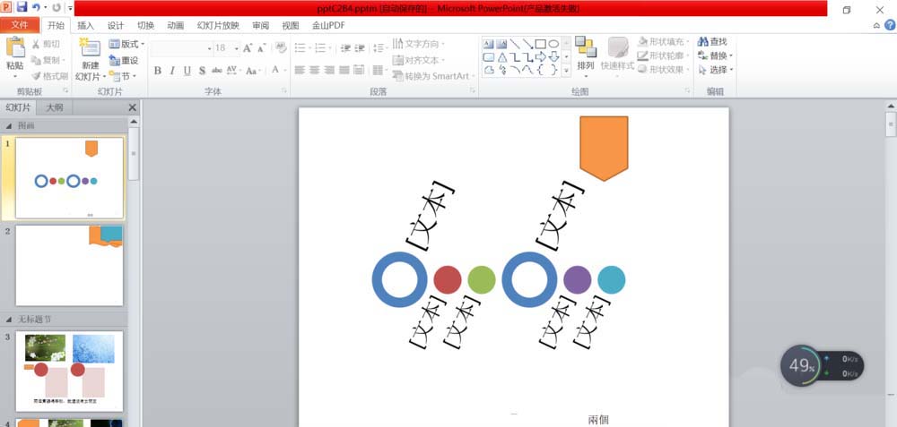The width and height of the screenshot is (897, 427).
Task: Select the text box shape
Action: click(x=488, y=44)
